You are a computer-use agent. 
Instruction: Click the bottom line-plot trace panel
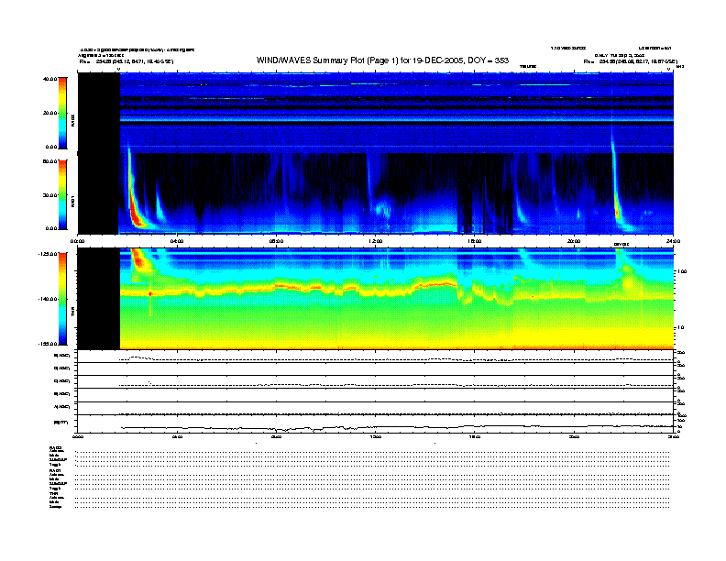click(x=376, y=424)
